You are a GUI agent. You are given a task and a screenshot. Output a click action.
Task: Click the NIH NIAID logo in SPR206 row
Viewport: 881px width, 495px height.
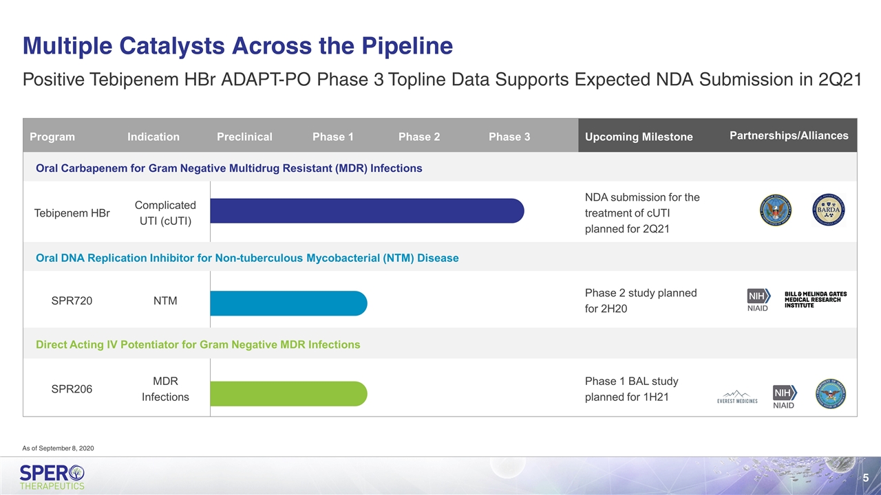click(785, 396)
